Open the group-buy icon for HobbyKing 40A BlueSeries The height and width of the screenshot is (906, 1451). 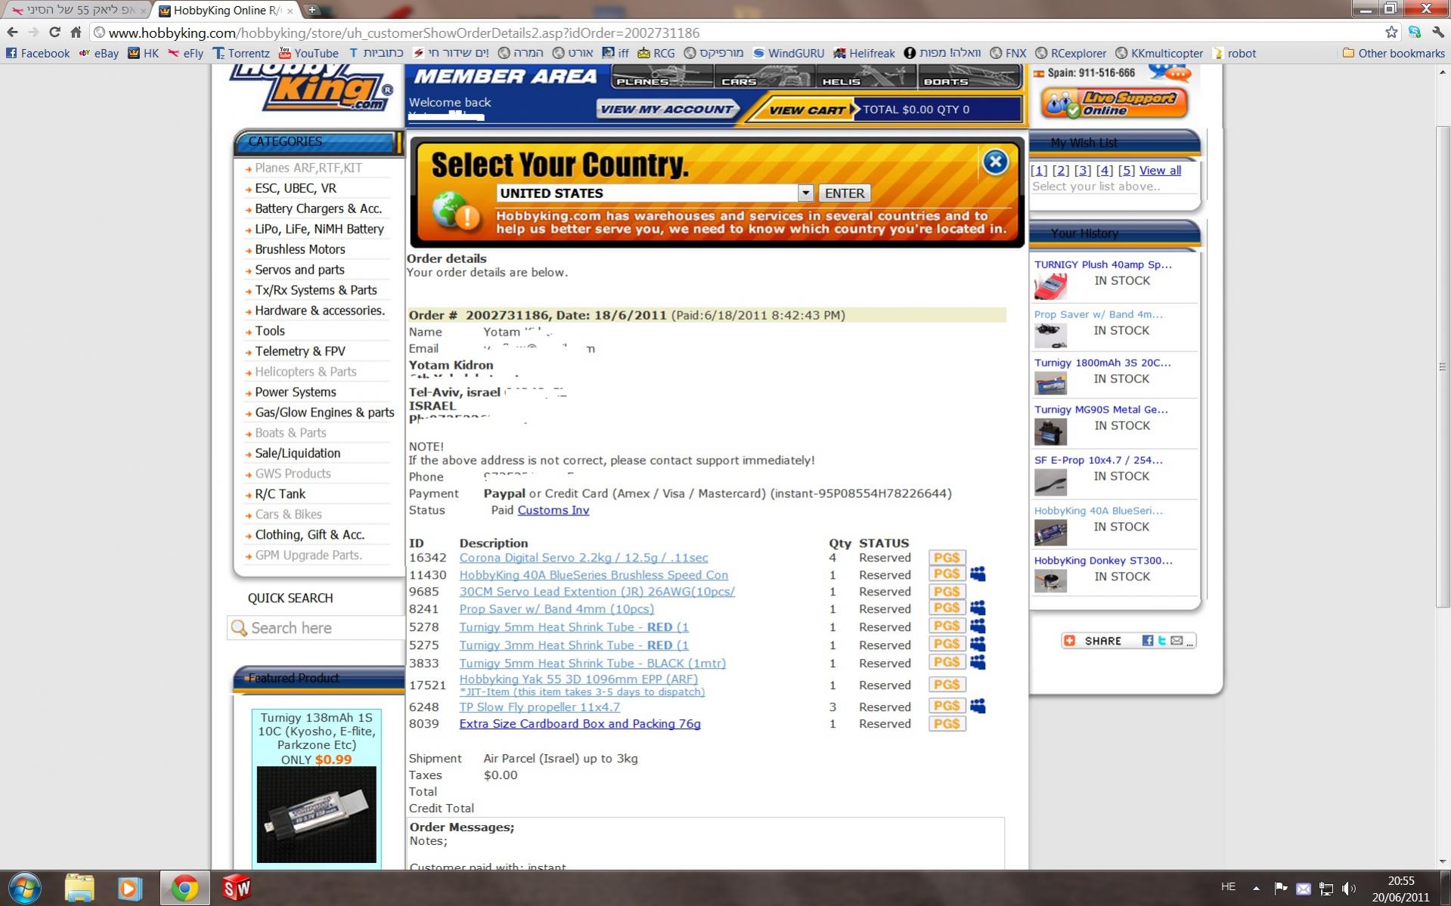point(978,574)
